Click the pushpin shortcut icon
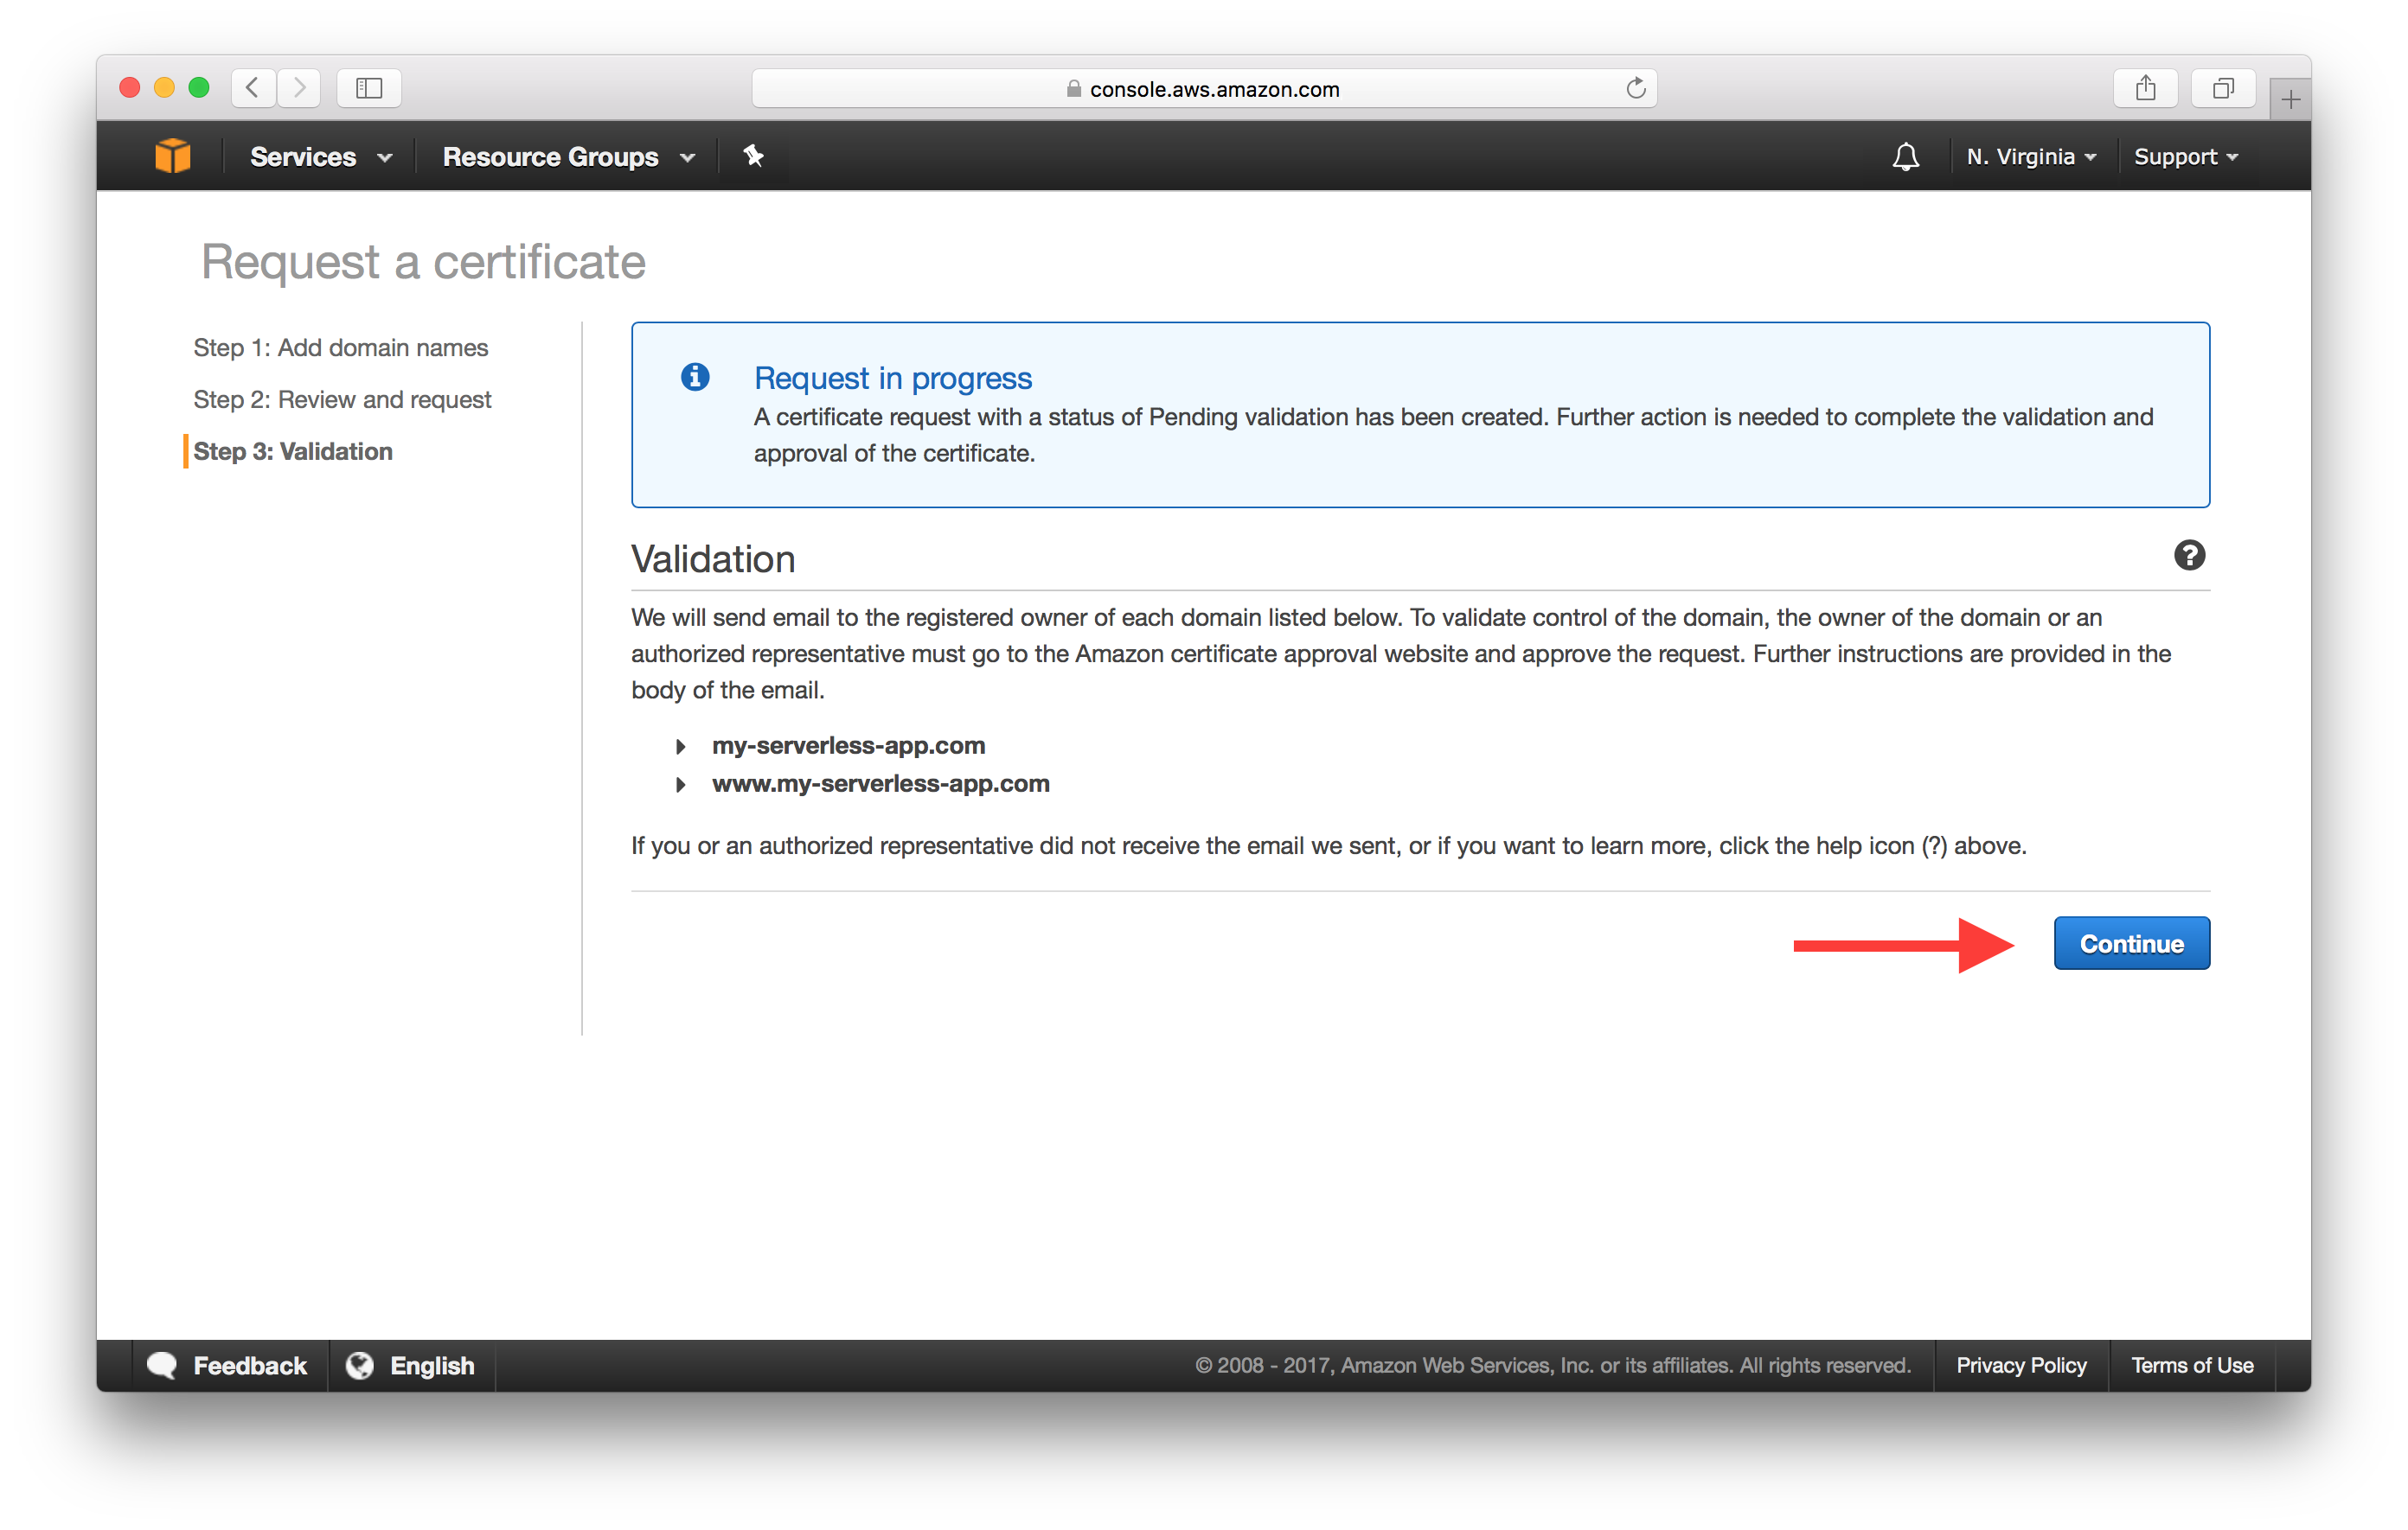Screen dimensions: 2408x1530 click(x=753, y=156)
